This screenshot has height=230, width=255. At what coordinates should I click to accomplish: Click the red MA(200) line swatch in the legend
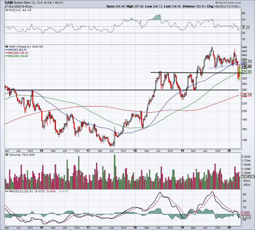pyautogui.click(x=7, y=53)
